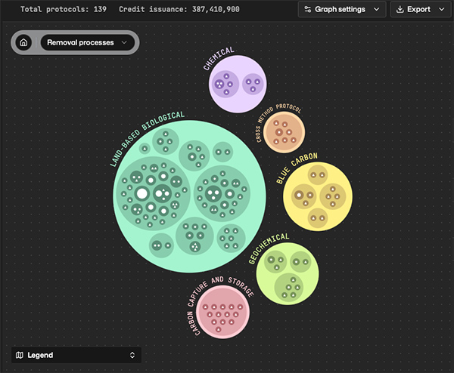Open the Removal processes dropdown

87,43
